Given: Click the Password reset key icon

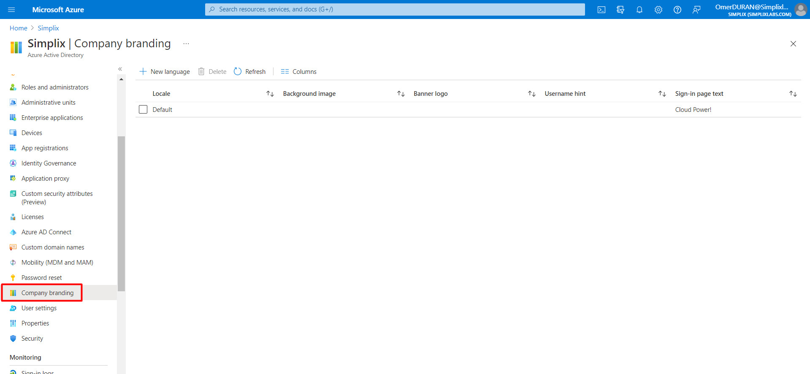Looking at the screenshot, I should pyautogui.click(x=13, y=278).
